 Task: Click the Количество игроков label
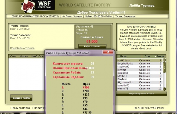click(x=68, y=64)
